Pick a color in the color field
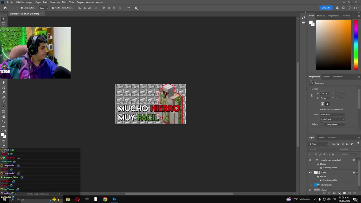This screenshot has height=203, width=361. 333,45
